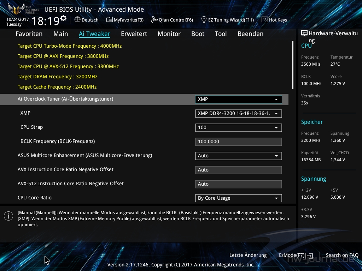
Task: Click Search on FAQ
Action: (342, 255)
